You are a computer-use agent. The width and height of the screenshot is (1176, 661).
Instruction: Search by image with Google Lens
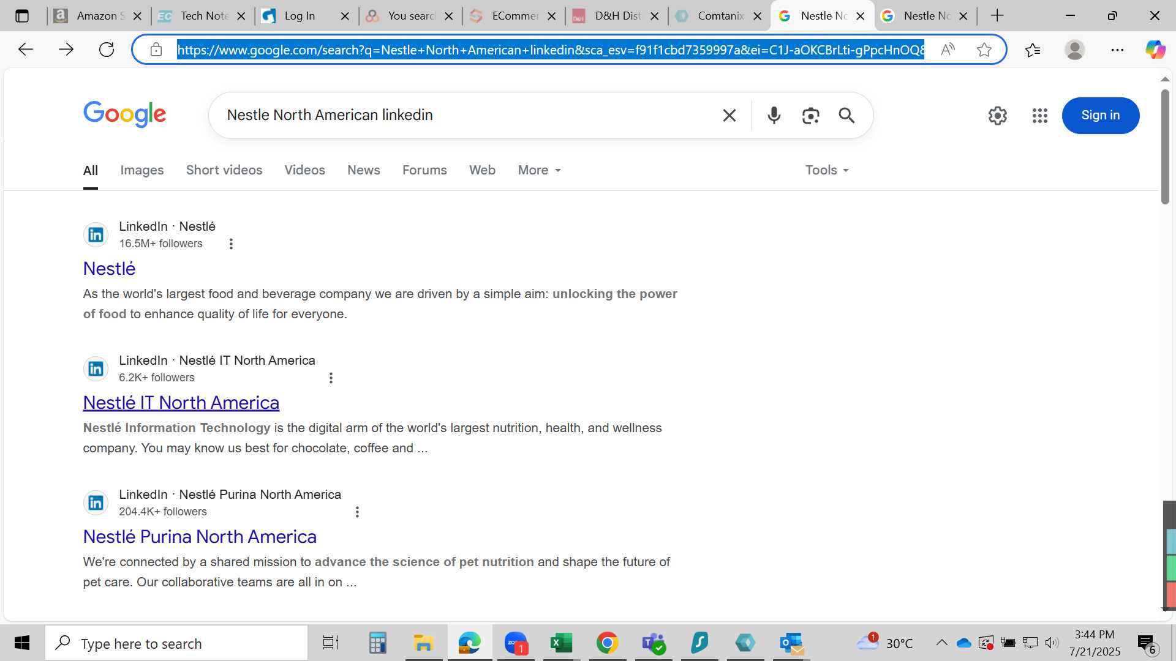tap(810, 115)
